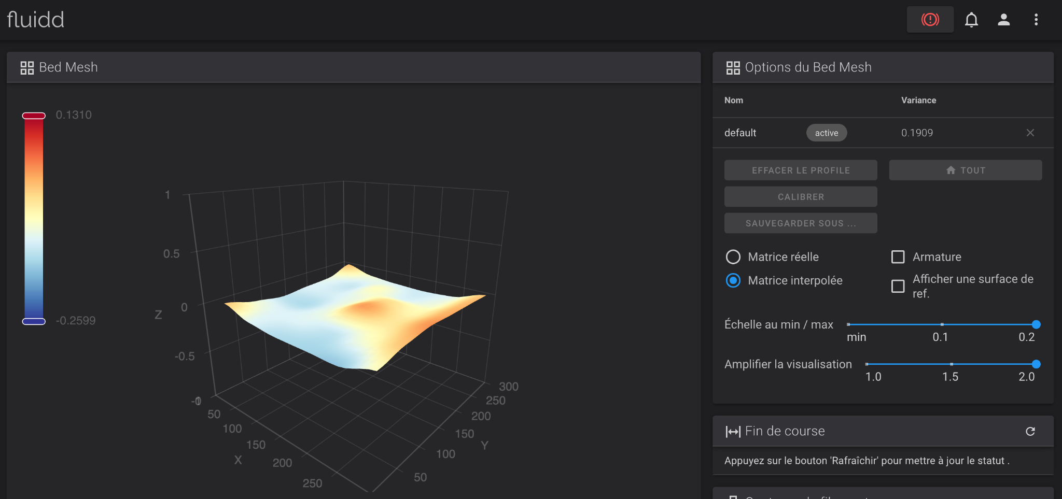Click the default profile name
Viewport: 1062px width, 499px height.
740,133
